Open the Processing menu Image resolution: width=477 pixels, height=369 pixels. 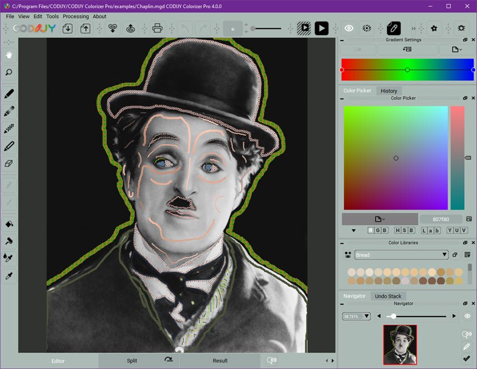[76, 17]
